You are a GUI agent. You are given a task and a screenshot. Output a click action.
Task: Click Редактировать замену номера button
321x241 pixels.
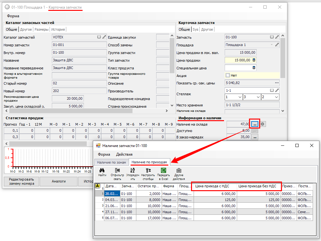pos(21,181)
